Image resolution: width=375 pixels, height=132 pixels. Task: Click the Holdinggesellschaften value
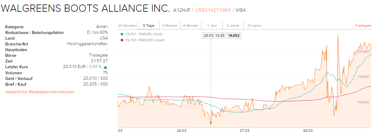pyautogui.click(x=87, y=44)
